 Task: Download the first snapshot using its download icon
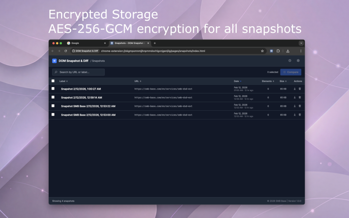(294, 89)
